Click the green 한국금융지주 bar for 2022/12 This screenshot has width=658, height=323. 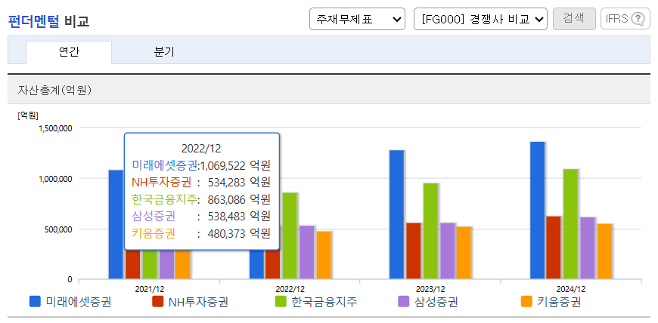point(290,236)
